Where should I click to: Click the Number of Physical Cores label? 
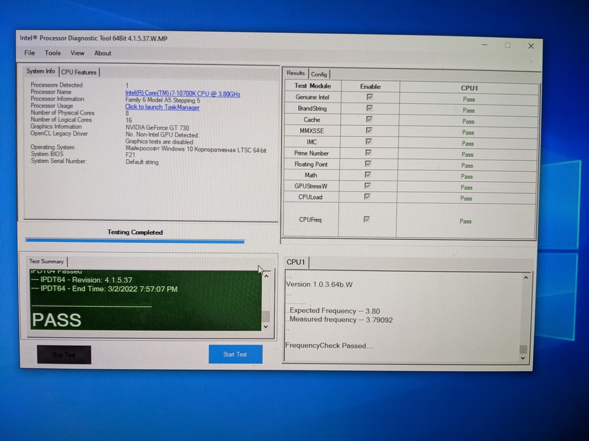[62, 113]
